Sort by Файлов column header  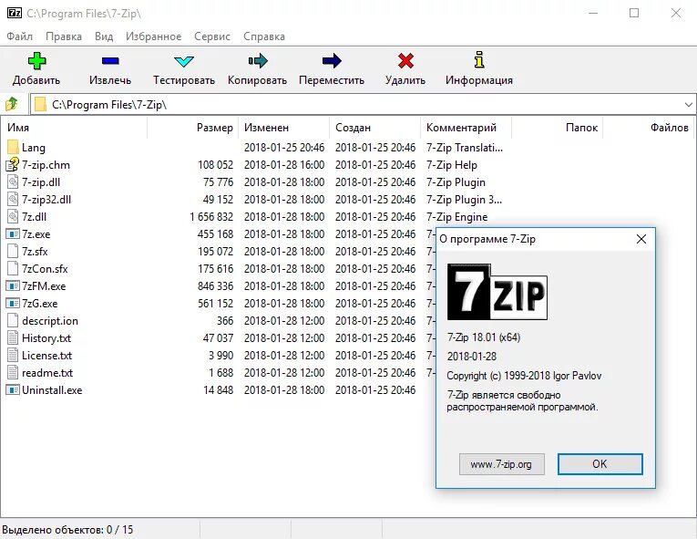coord(649,128)
